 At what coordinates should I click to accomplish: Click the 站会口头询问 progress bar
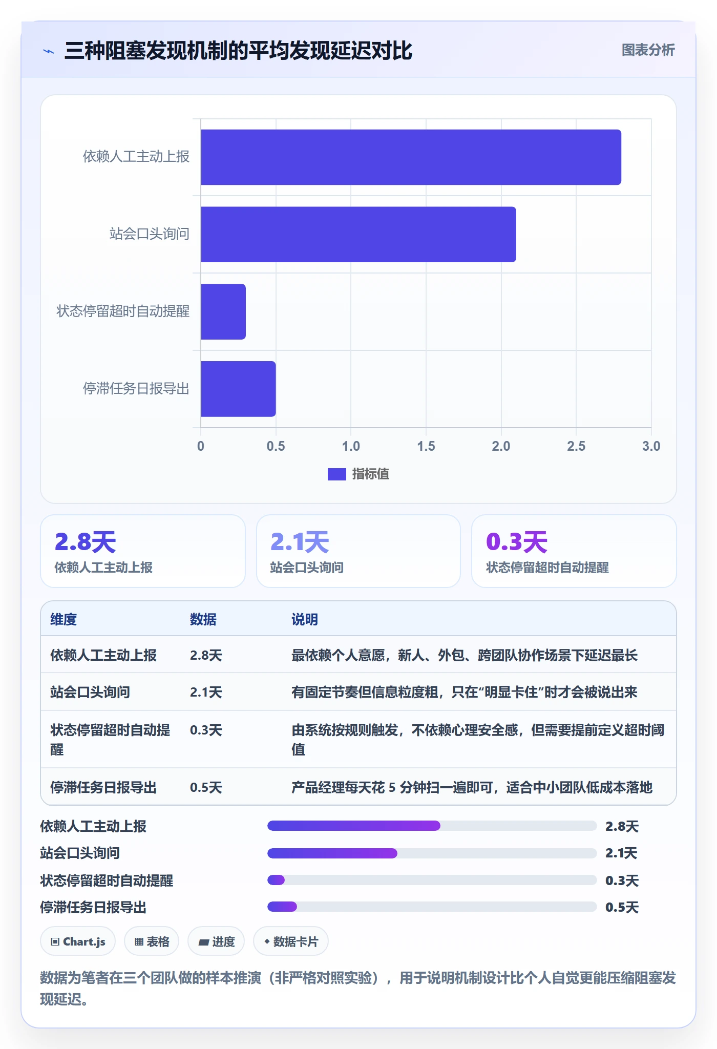tap(432, 853)
